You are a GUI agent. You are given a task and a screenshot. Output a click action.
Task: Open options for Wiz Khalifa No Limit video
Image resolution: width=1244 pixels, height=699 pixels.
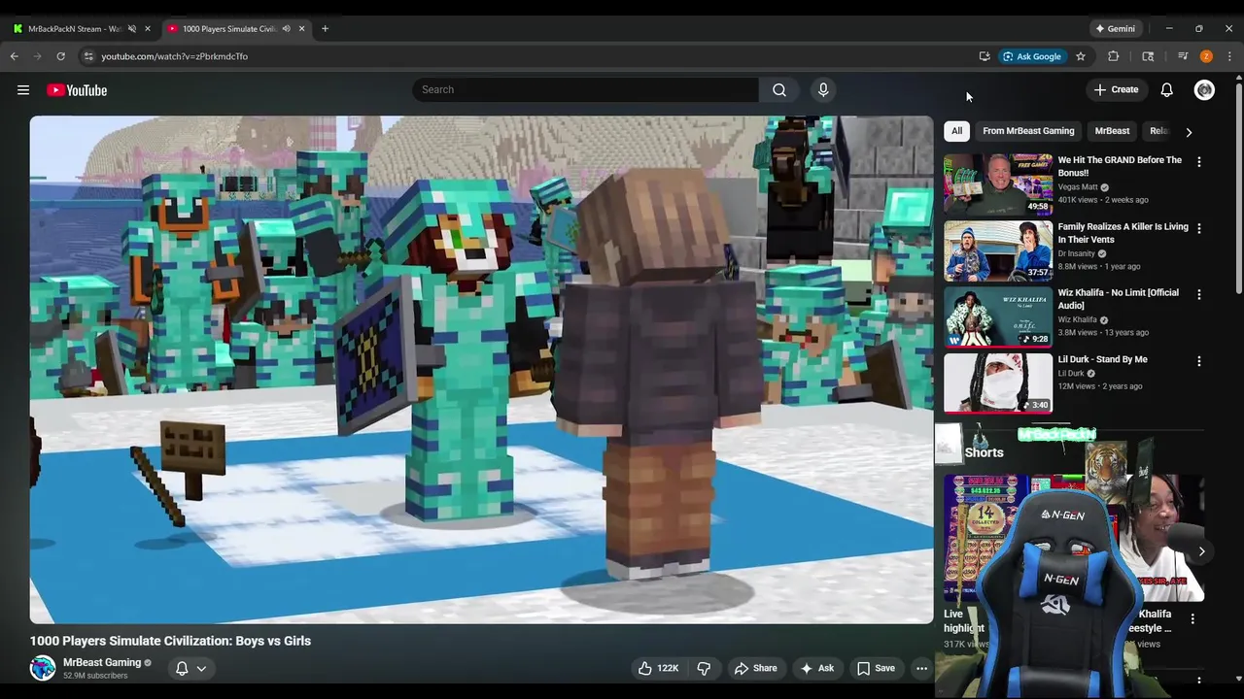(1198, 294)
